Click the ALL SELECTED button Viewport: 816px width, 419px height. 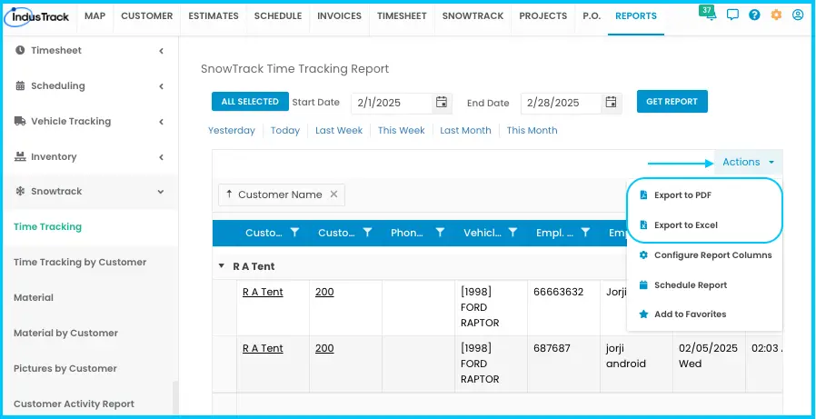[x=250, y=102]
